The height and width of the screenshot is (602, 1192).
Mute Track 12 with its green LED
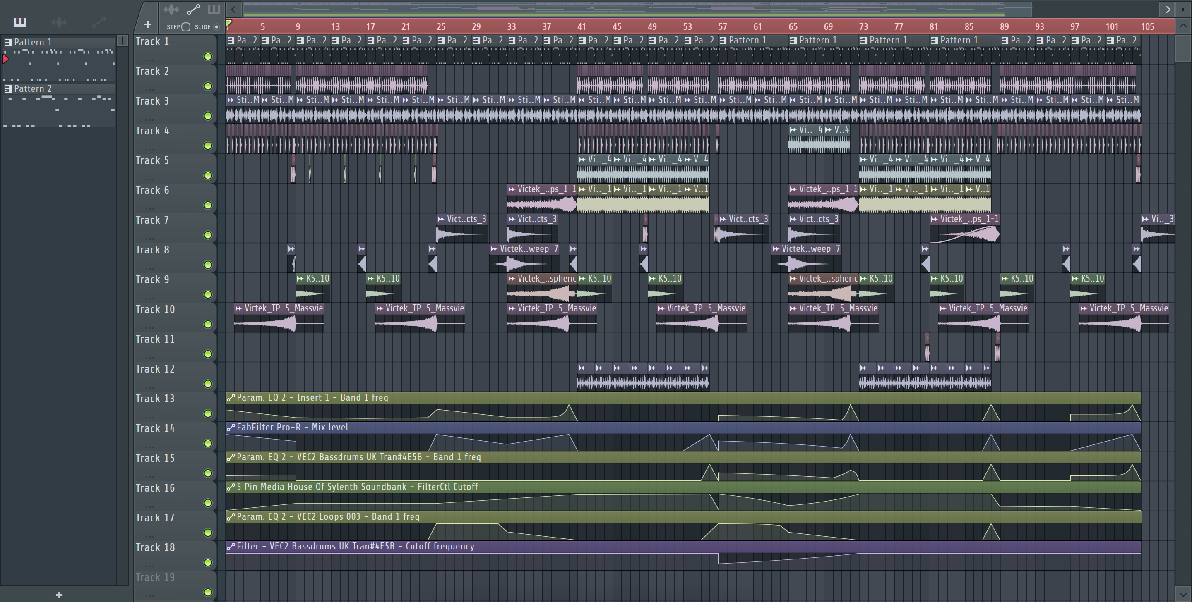208,384
